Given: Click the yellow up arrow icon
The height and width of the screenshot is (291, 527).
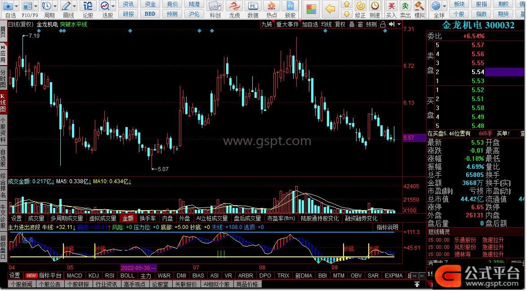Looking at the screenshot, I should pos(347,4).
